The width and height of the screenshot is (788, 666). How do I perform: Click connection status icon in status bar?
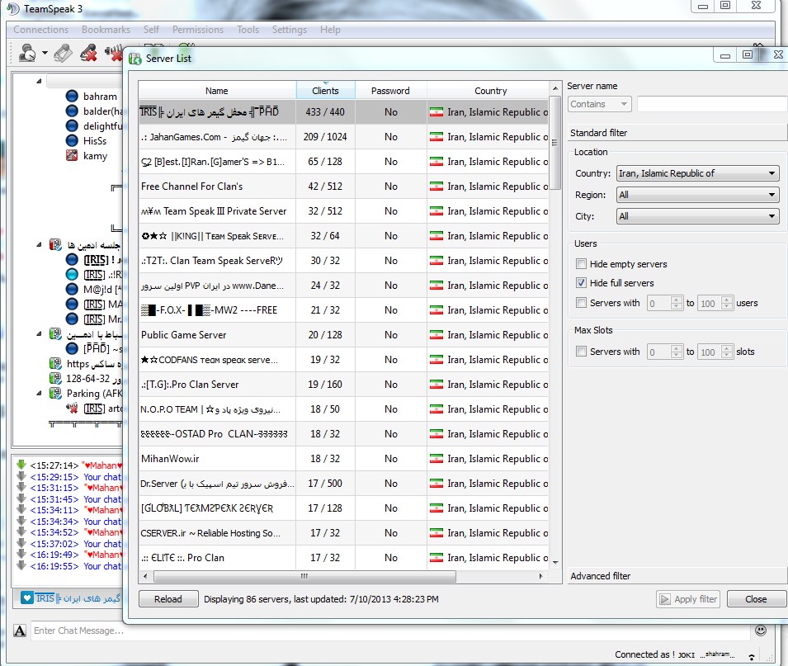tap(752, 656)
